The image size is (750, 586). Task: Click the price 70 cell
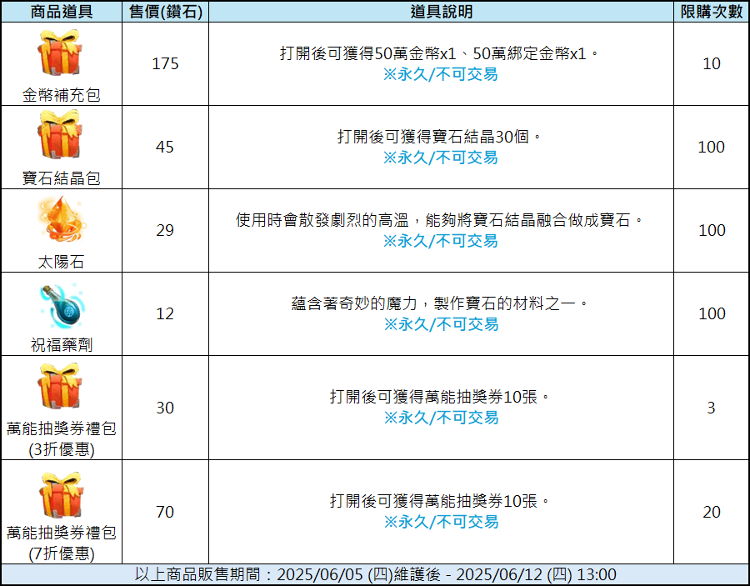166,512
